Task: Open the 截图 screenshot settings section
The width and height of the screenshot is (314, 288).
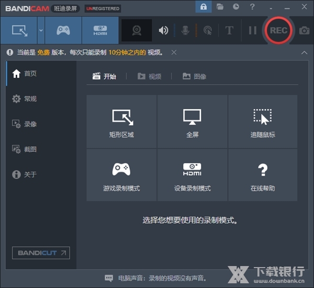Action: (41, 149)
